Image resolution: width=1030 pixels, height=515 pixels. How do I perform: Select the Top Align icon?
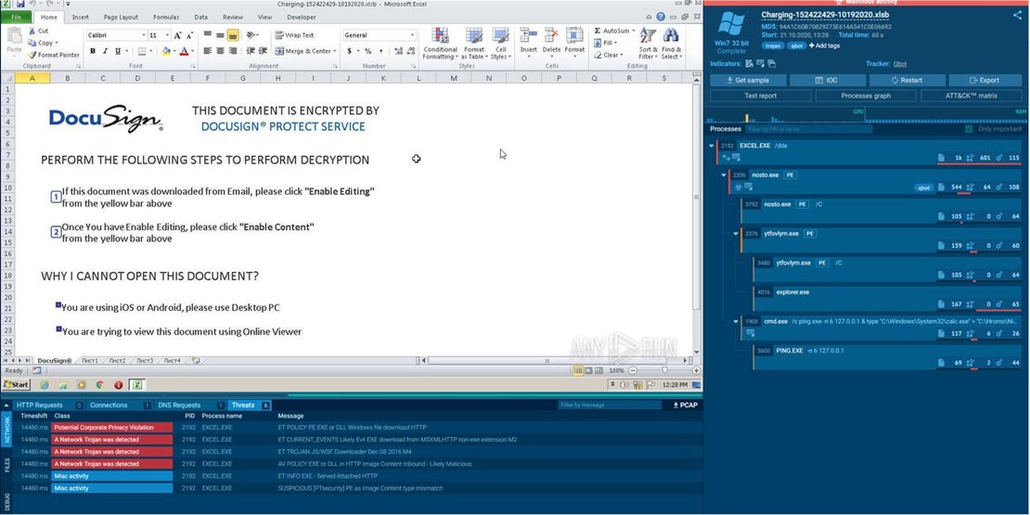pos(208,35)
